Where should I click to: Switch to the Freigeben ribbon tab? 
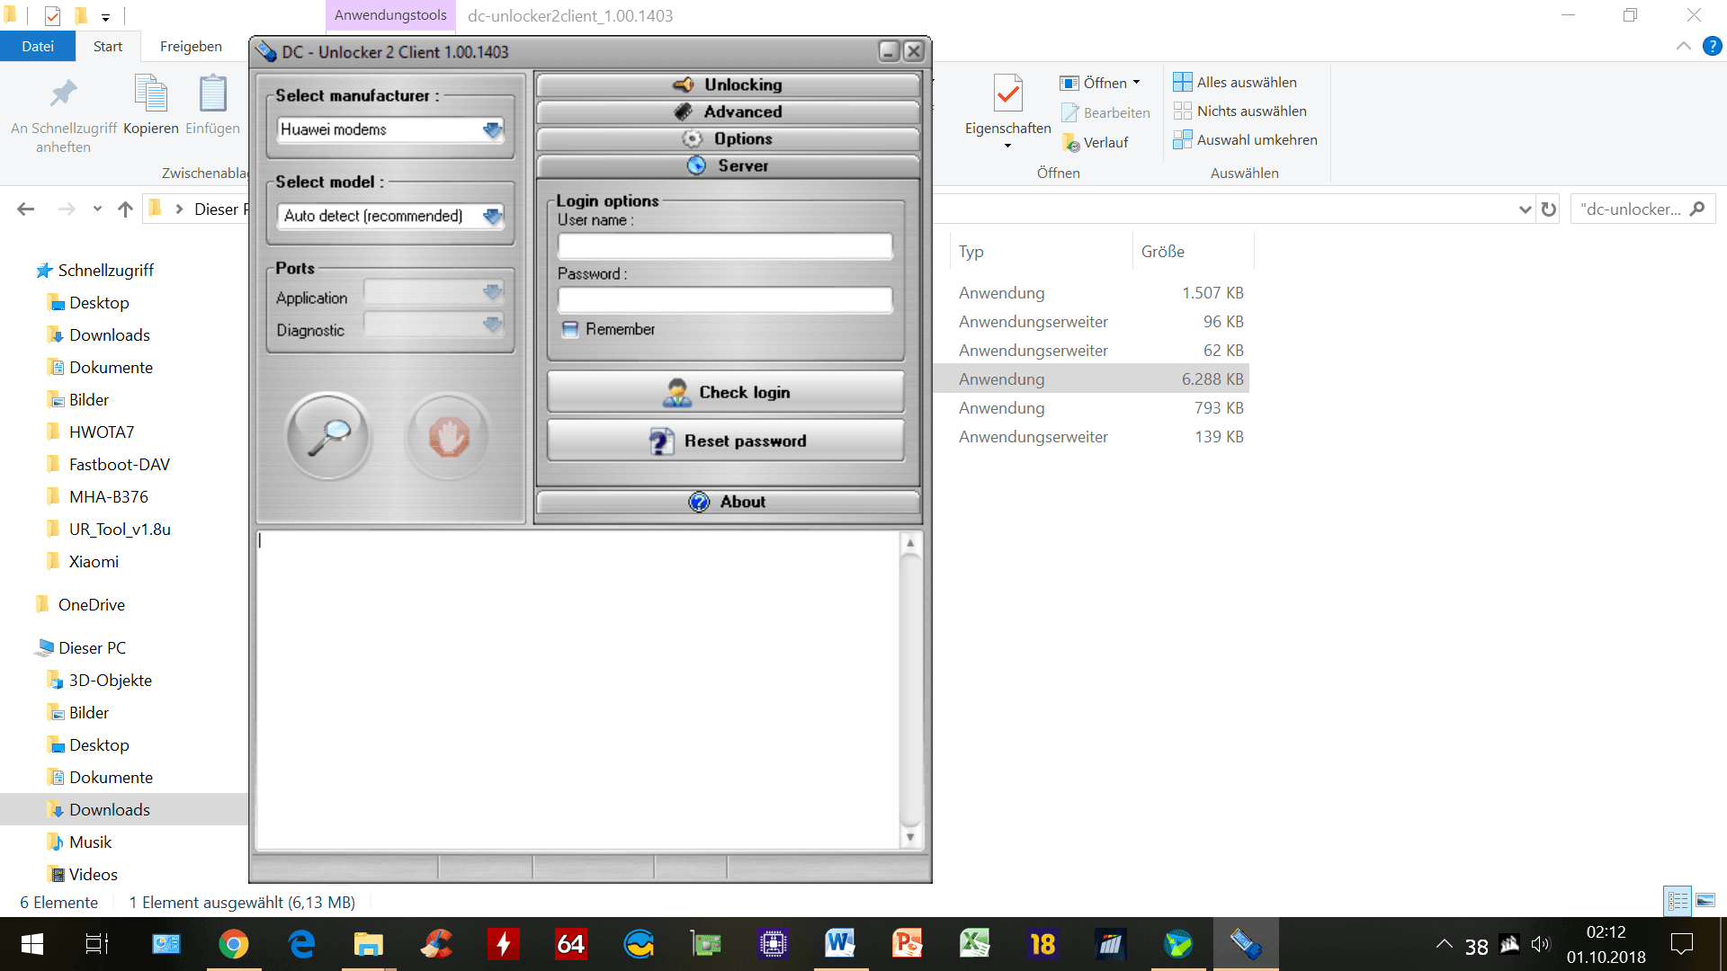[x=191, y=46]
